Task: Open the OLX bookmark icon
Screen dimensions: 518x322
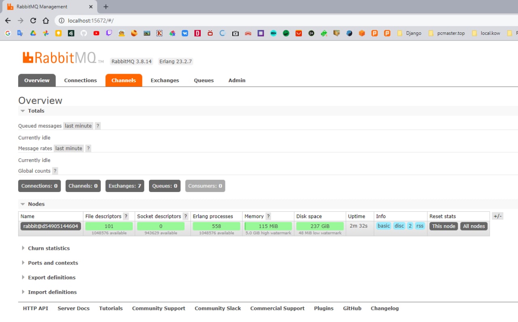Action: (274, 33)
